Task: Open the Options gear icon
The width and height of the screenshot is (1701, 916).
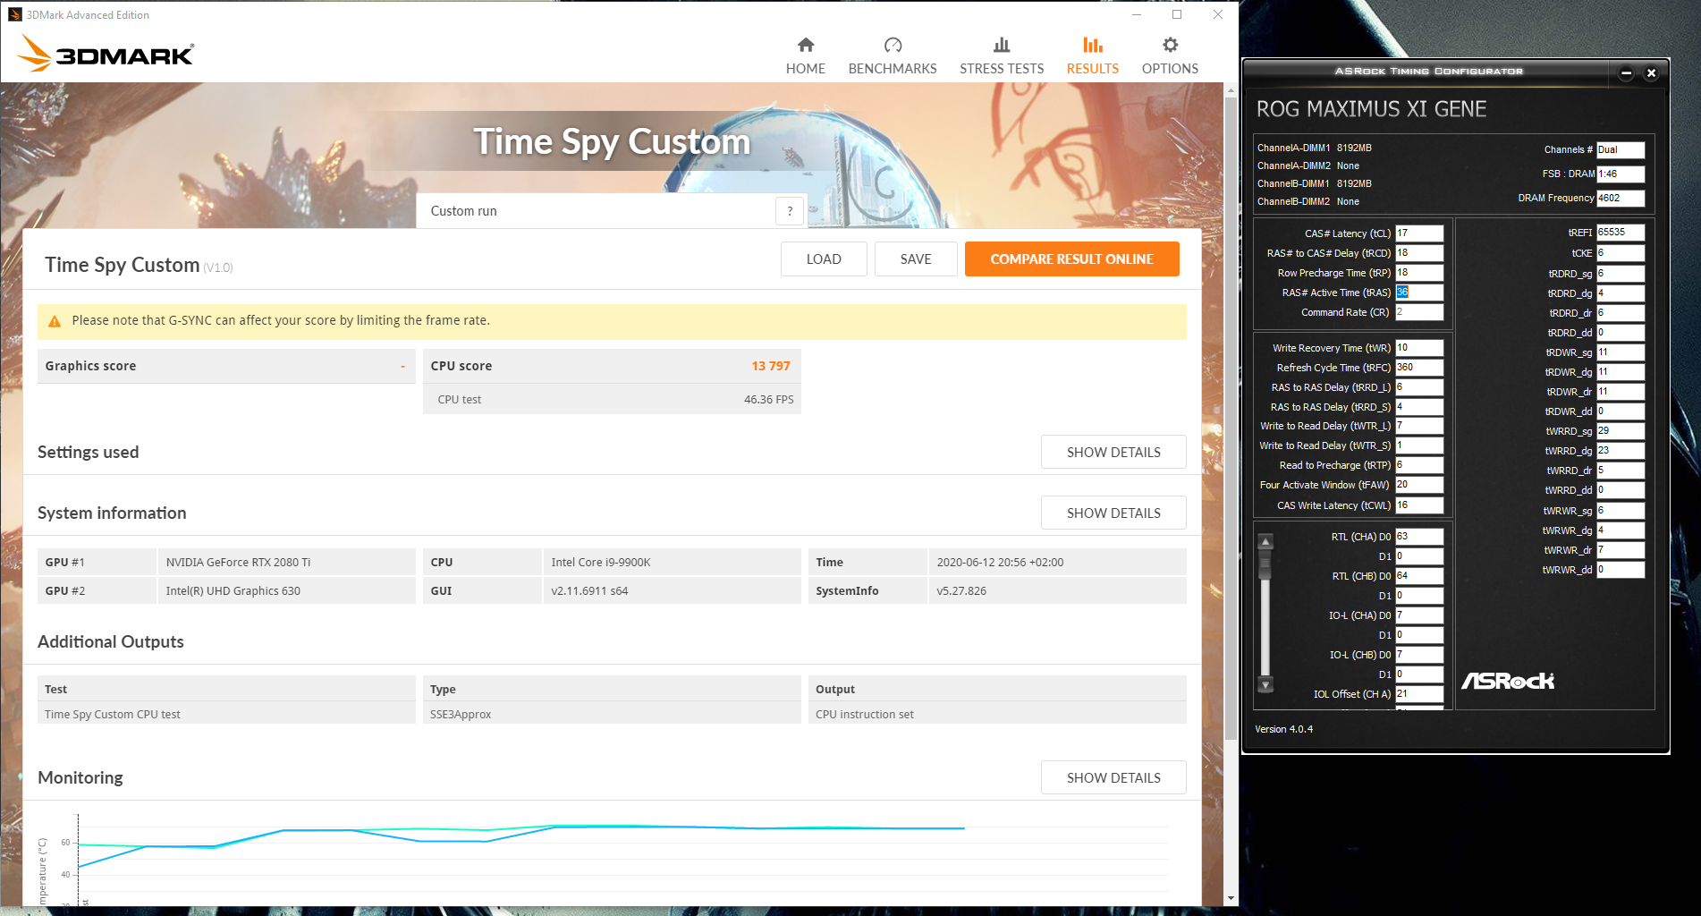Action: point(1170,45)
